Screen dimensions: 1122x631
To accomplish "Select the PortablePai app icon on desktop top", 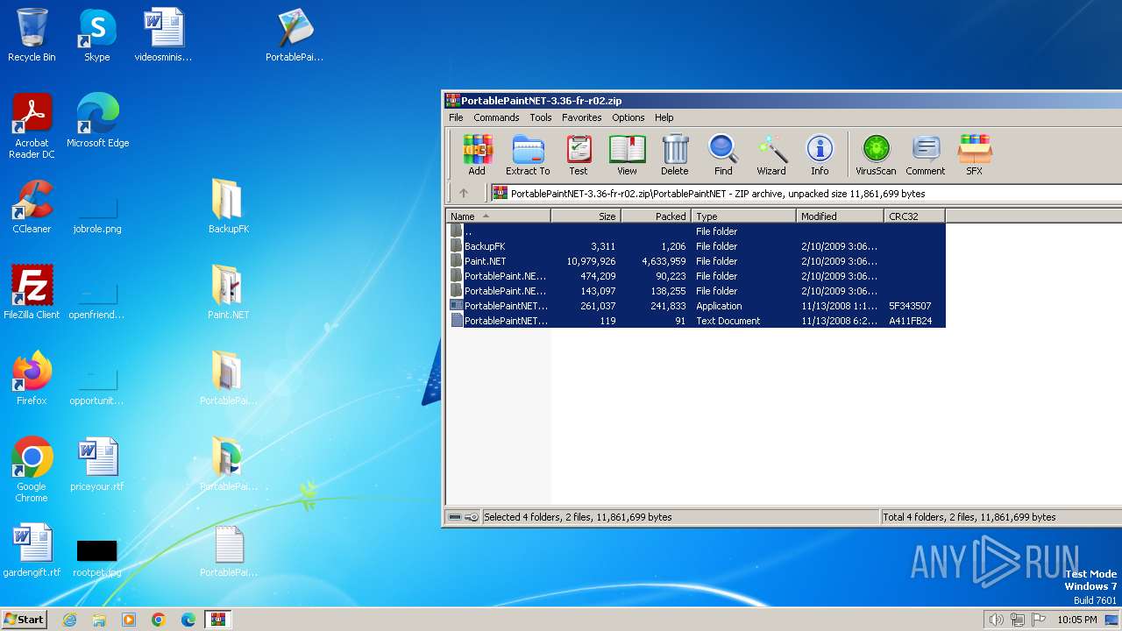I will (x=295, y=35).
